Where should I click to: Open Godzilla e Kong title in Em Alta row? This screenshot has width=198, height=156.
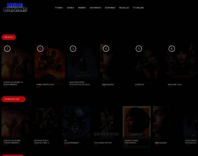13,83
